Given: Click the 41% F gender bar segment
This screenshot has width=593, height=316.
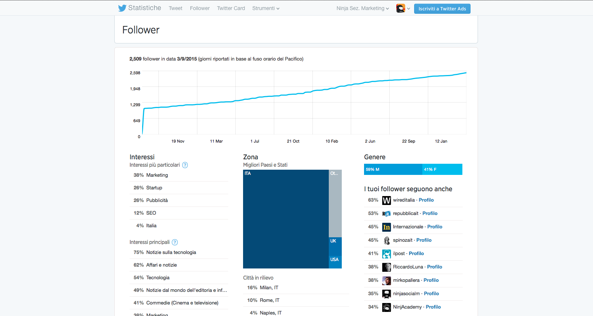Looking at the screenshot, I should [x=442, y=169].
